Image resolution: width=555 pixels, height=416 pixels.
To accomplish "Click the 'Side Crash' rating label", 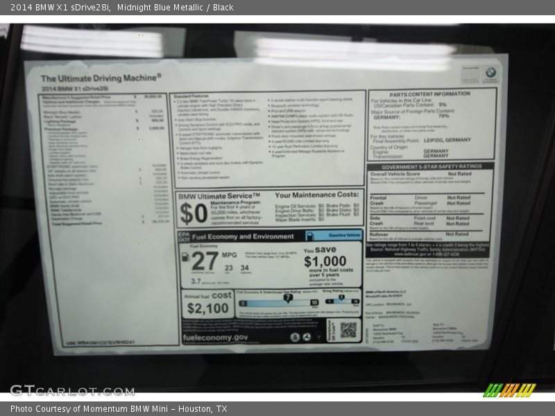I will tap(376, 220).
